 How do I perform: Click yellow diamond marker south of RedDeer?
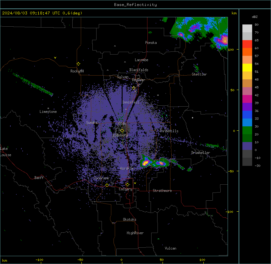coord(134,88)
